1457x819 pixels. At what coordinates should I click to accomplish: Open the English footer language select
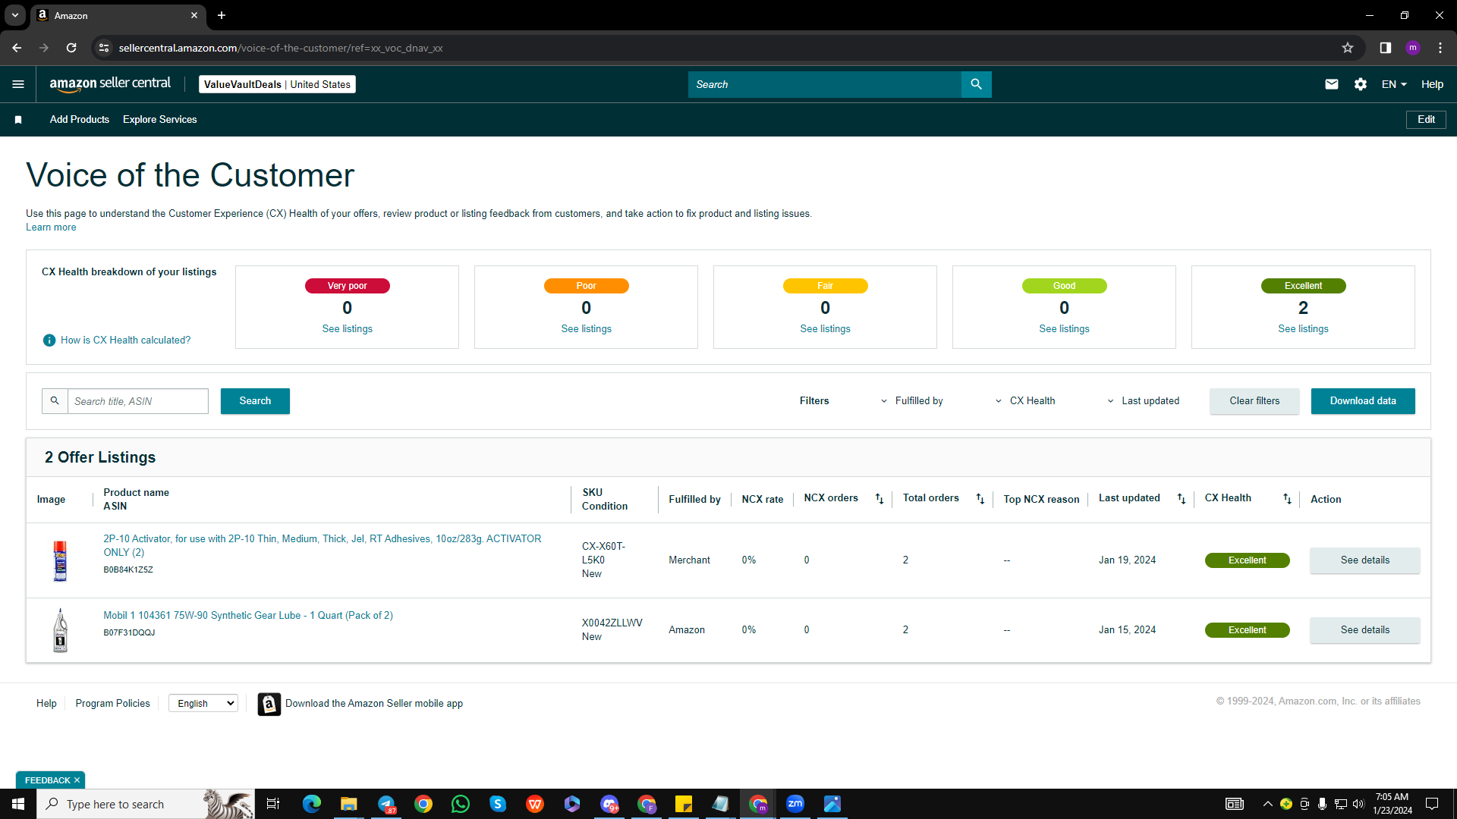tap(203, 704)
